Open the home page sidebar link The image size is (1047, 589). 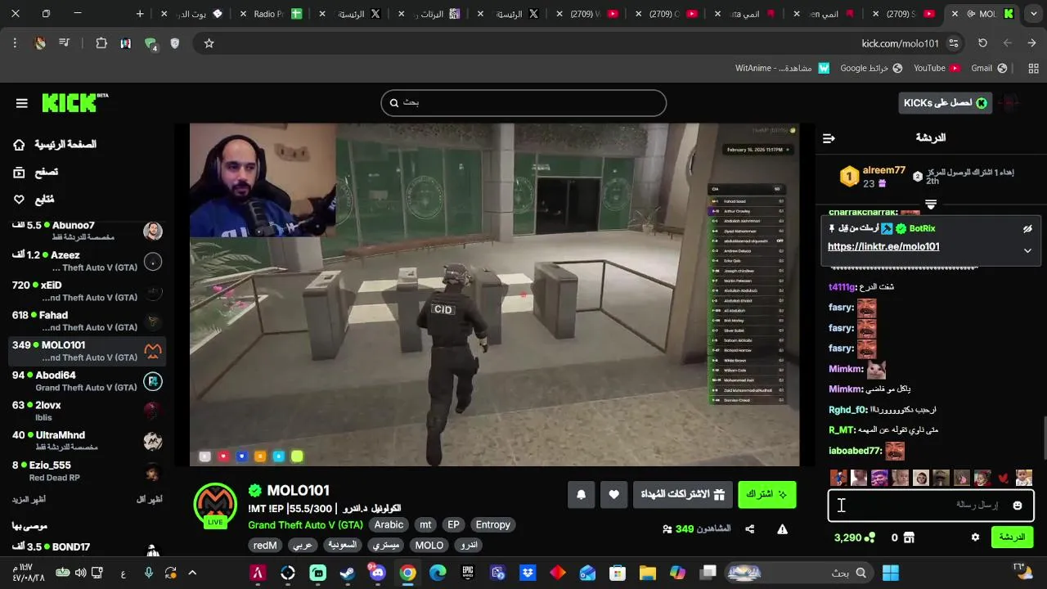pos(56,145)
